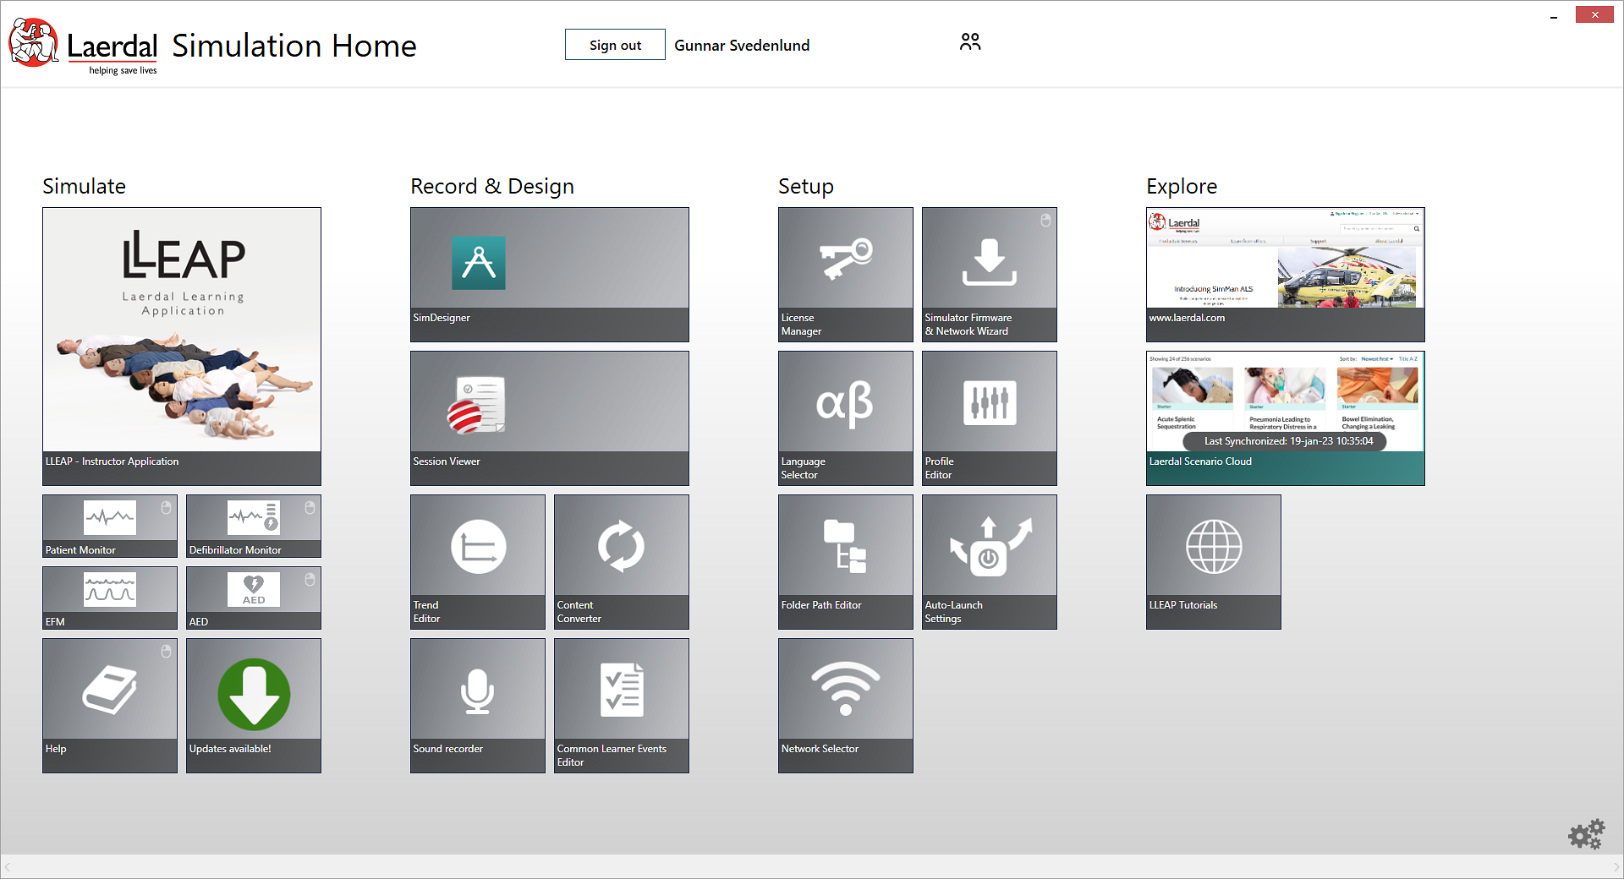This screenshot has height=879, width=1624.
Task: Launch the Session Viewer
Action: pos(549,418)
